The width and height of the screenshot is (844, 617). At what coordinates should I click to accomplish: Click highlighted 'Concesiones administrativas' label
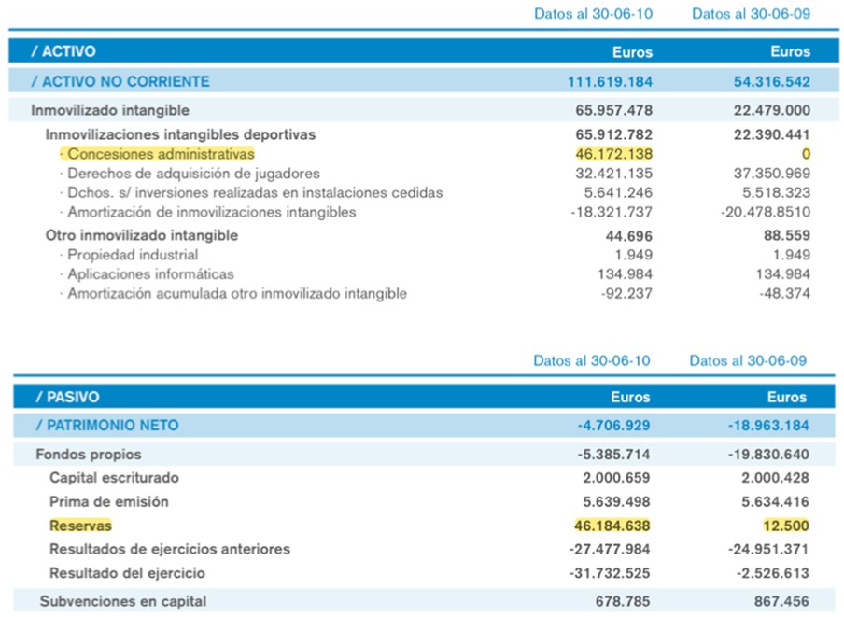pos(160,154)
